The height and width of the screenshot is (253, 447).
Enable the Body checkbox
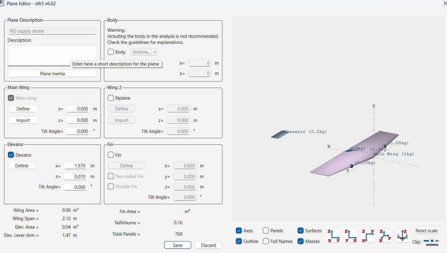coord(111,52)
